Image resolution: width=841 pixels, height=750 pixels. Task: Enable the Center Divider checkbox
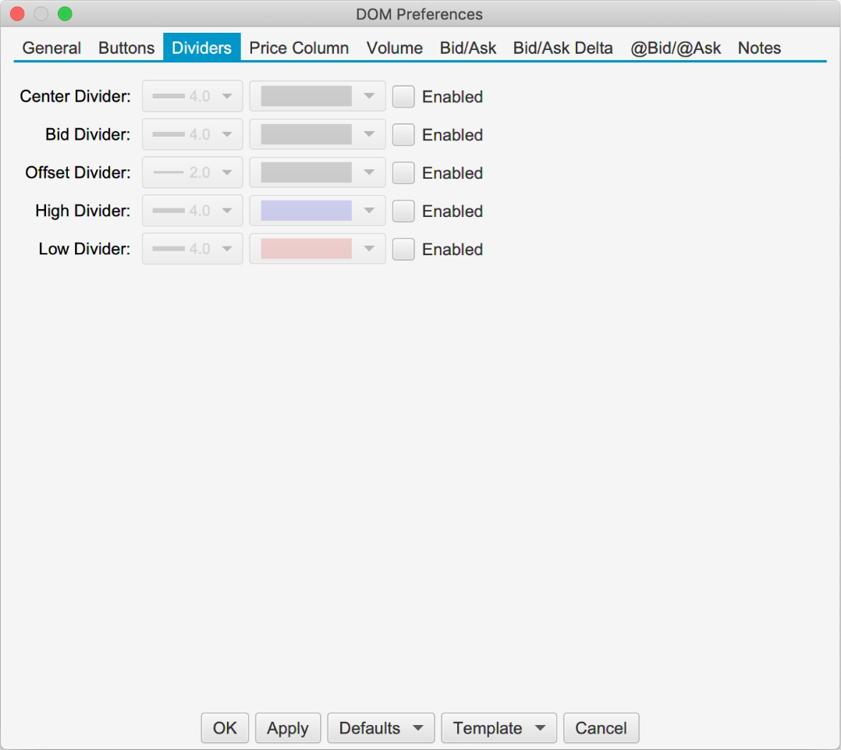coord(403,97)
